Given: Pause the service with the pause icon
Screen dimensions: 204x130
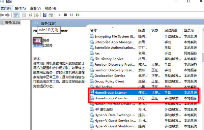Looking at the screenshot, I should click(x=71, y=15).
